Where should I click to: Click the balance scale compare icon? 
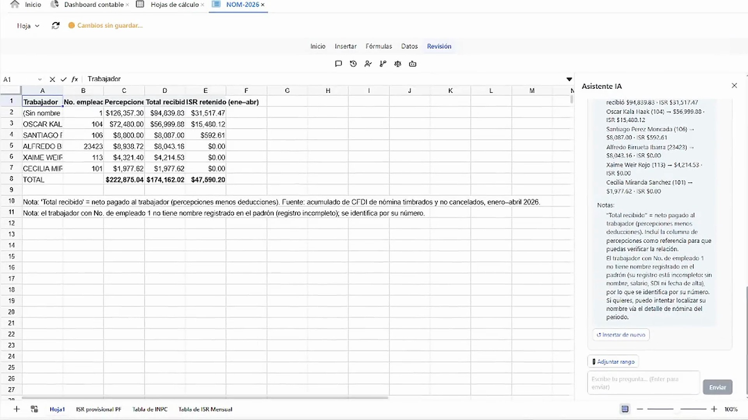coord(398,64)
